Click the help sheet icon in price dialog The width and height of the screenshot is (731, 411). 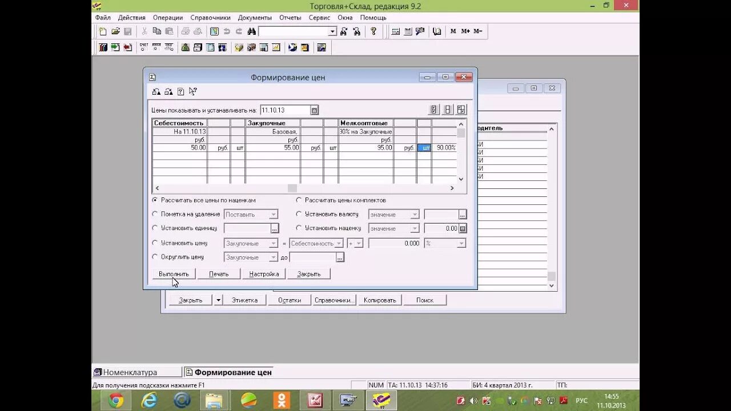coord(180,91)
